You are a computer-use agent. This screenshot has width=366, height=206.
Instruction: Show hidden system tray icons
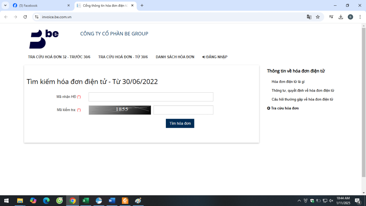(x=299, y=201)
